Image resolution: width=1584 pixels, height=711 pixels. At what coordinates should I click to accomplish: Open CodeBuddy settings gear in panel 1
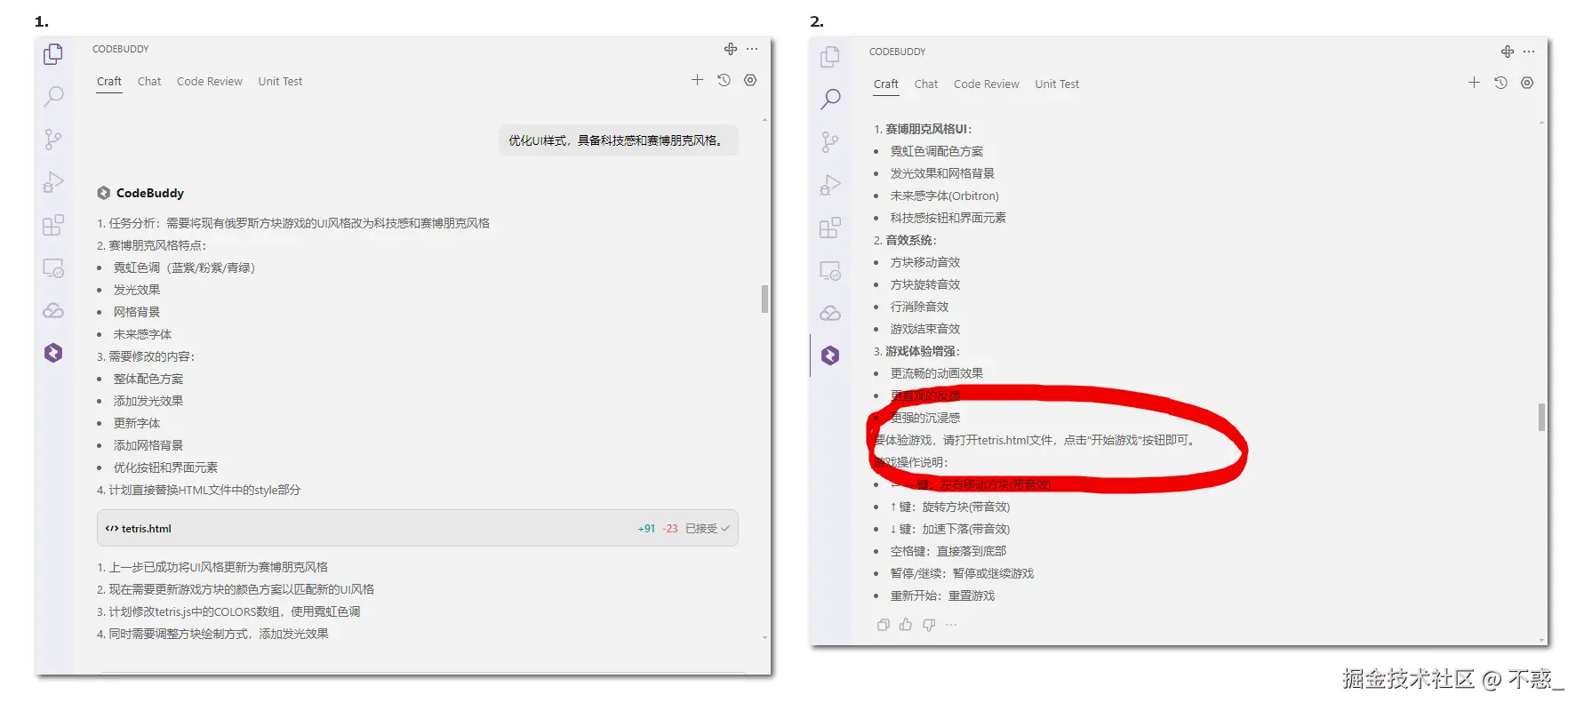coord(750,80)
